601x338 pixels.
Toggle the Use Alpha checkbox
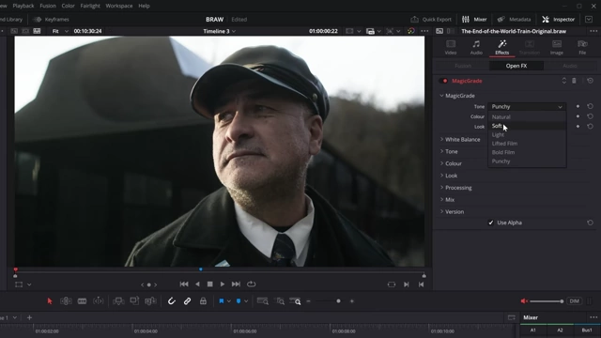[x=490, y=223]
